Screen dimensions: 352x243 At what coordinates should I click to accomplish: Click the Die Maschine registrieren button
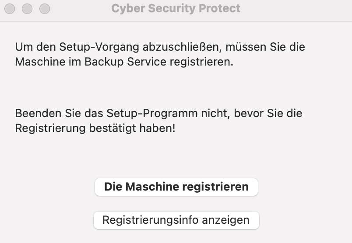[176, 187]
